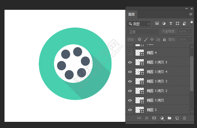The width and height of the screenshot is (197, 128).
Task: Show the hidden 椭圆 4 layer
Action: pos(130,53)
